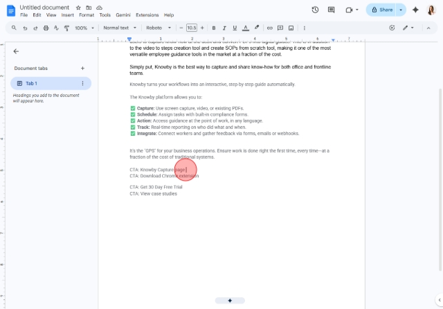
Task: Add a new document tab
Action: [x=82, y=68]
